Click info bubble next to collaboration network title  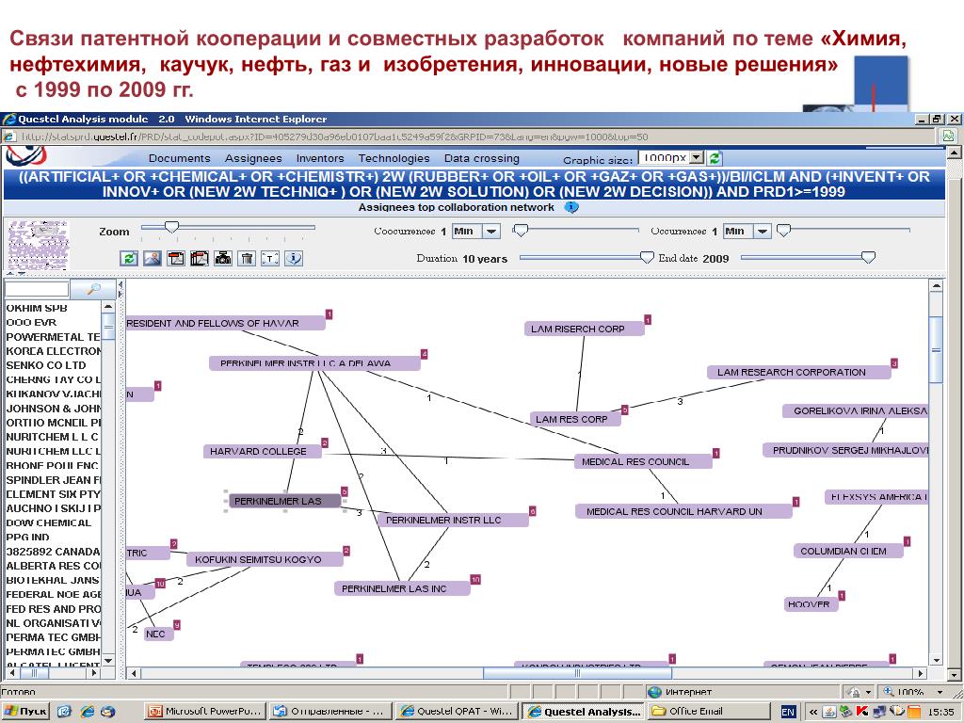point(571,207)
